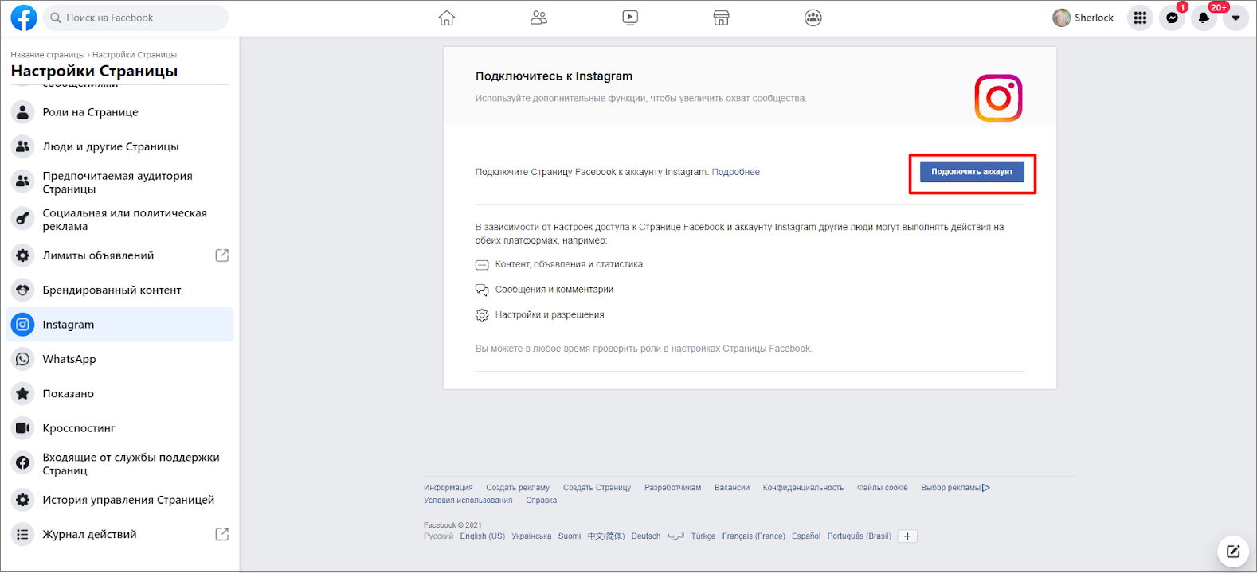Click the Условия использования footer link
The height and width of the screenshot is (573, 1257).
pyautogui.click(x=468, y=501)
